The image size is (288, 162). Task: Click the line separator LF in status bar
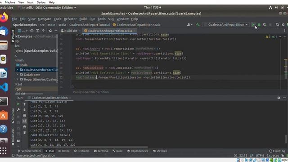coord(252,155)
